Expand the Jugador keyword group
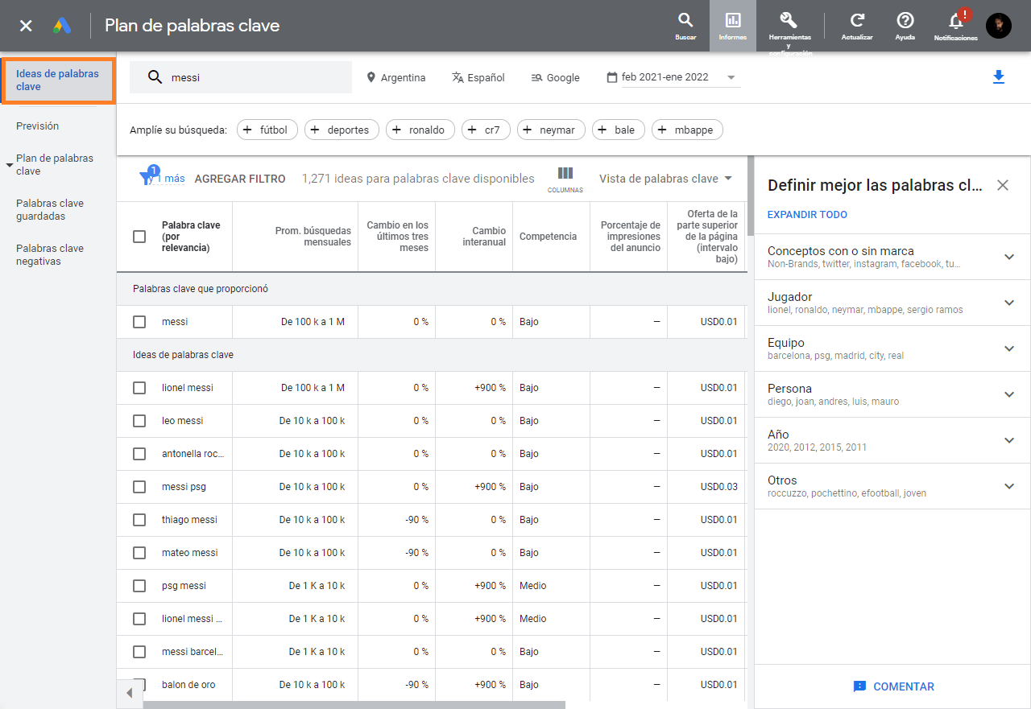The height and width of the screenshot is (709, 1031). tap(1008, 303)
